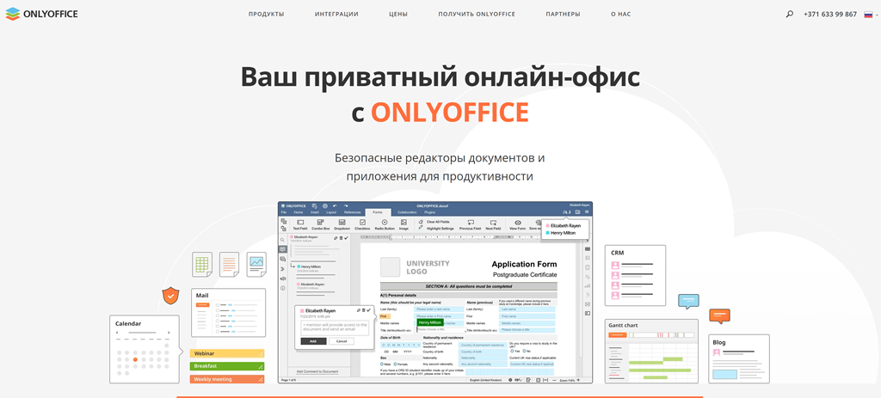Open the chat icon in editor left sidebar
Screen dimensions: 881x398
pos(282,259)
